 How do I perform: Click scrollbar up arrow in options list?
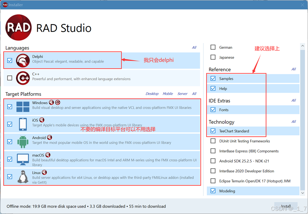303,46
